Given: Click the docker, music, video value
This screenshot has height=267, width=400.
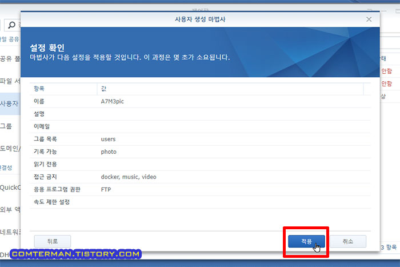Looking at the screenshot, I should (129, 177).
